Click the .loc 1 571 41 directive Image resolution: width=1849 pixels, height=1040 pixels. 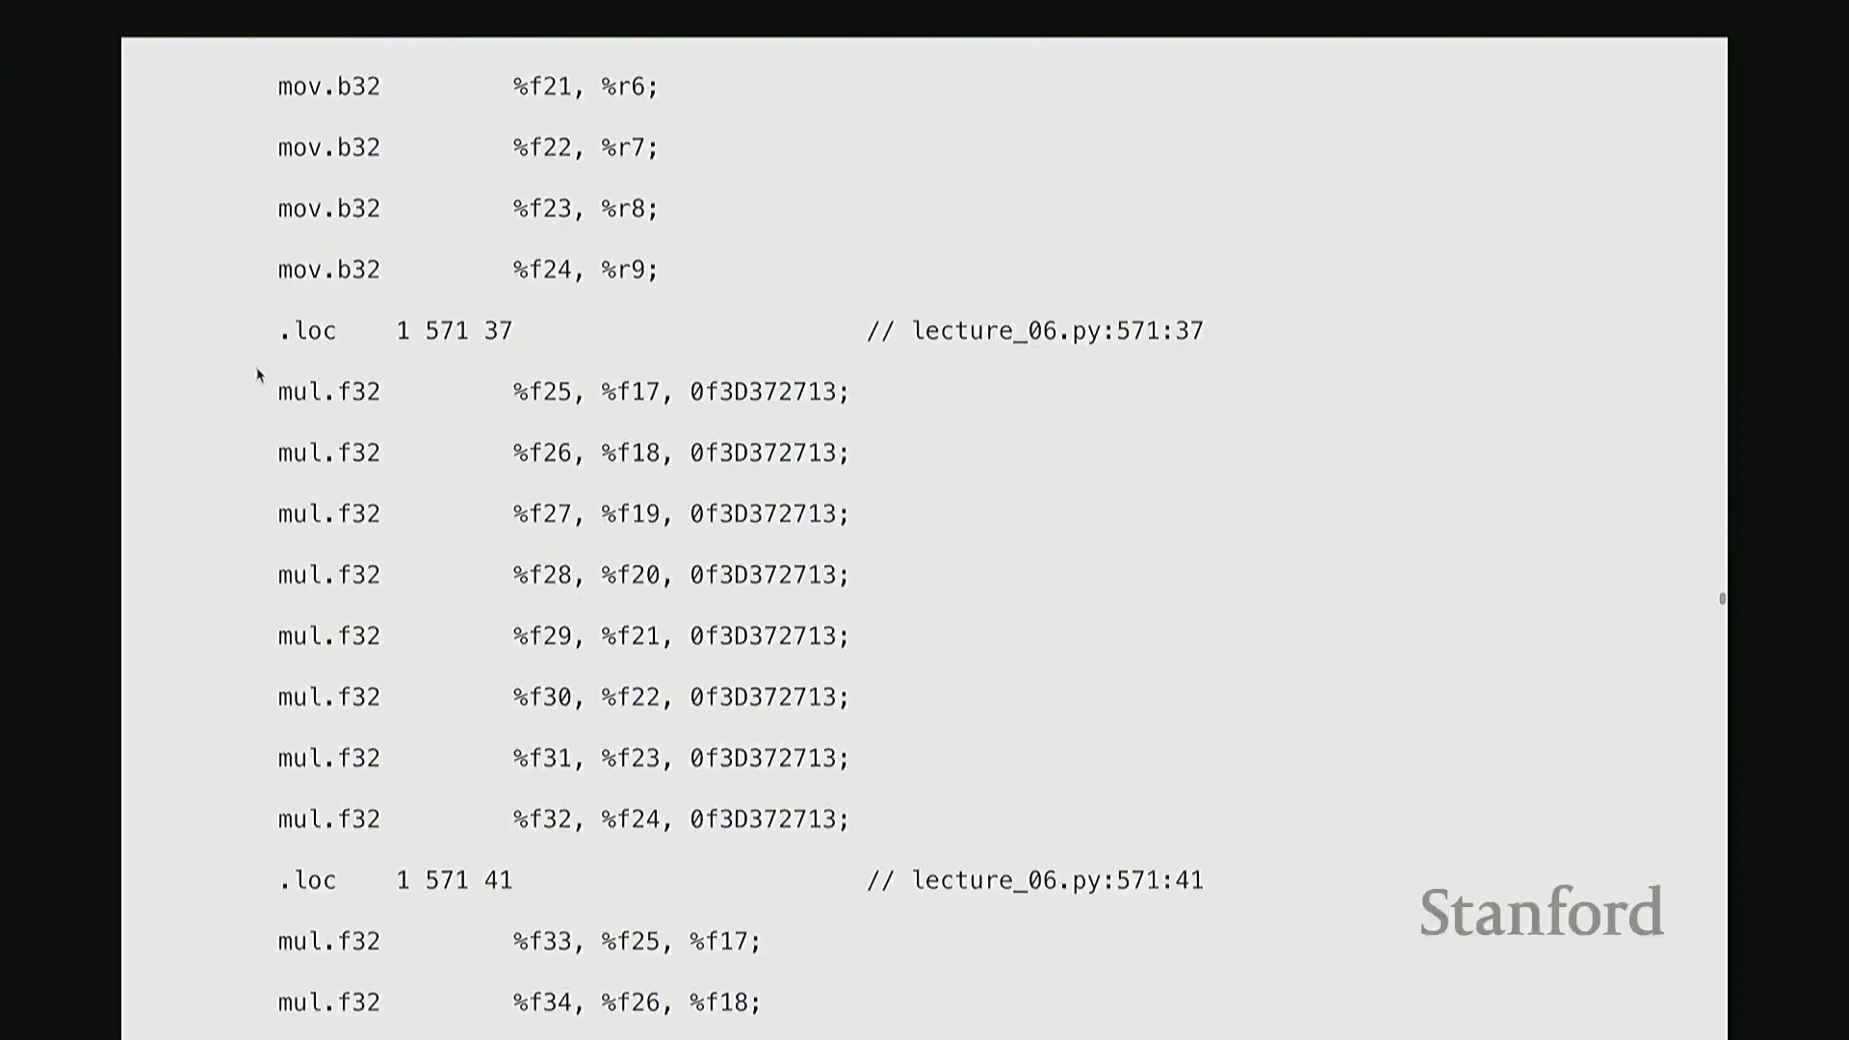coord(395,880)
